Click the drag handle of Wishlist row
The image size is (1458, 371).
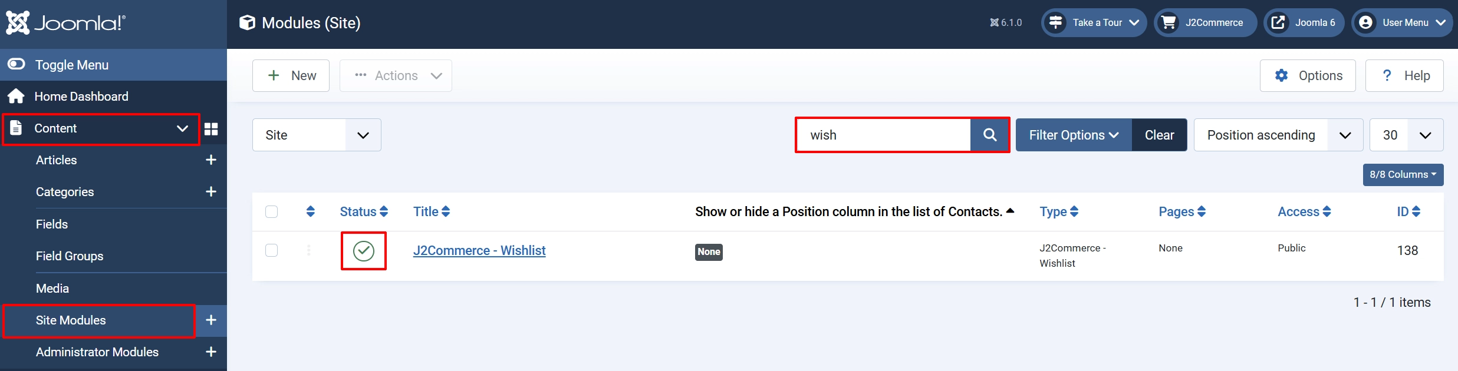click(x=309, y=250)
